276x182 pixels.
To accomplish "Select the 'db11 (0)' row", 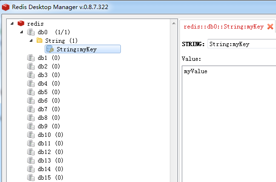I will tap(50, 144).
